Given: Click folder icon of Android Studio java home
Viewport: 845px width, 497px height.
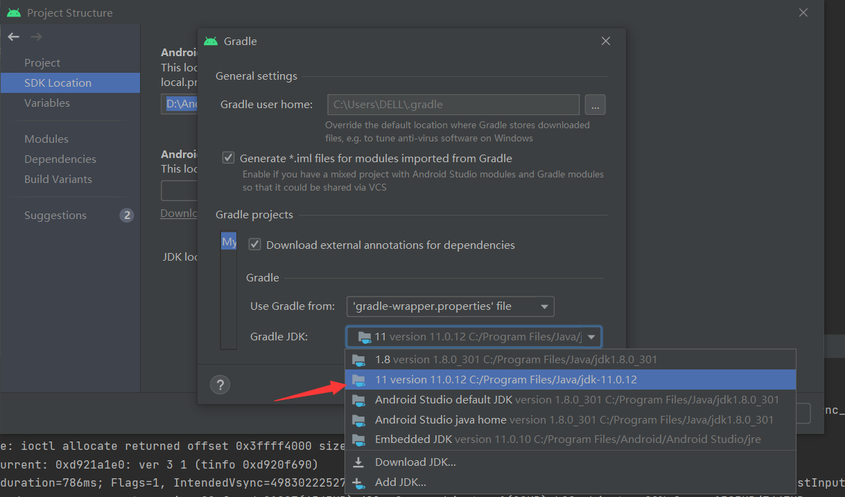Looking at the screenshot, I should click(358, 420).
